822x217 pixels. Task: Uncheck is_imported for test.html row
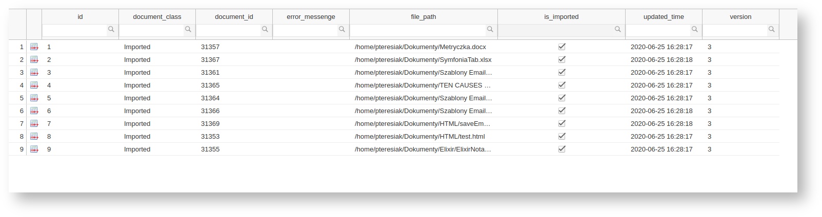(x=562, y=136)
